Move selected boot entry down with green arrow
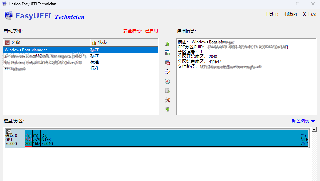Screen dimensions: 320x181 click(167, 109)
